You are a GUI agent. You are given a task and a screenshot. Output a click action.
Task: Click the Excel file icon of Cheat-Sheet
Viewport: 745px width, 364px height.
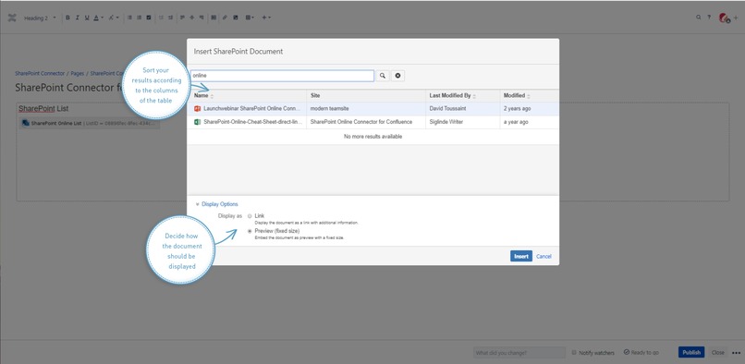coord(198,122)
